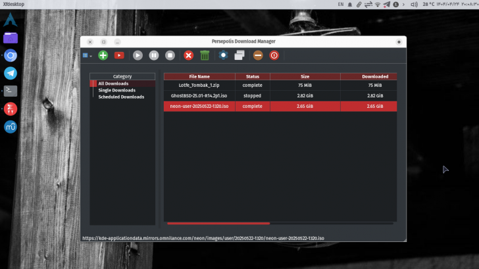Click 'stopped' status of GhostBSD download
The image size is (479, 269).
point(253,95)
